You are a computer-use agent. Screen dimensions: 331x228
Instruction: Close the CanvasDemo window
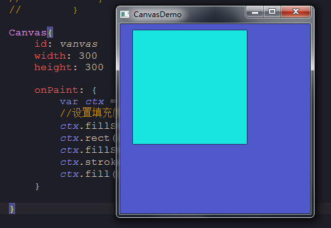[296, 12]
